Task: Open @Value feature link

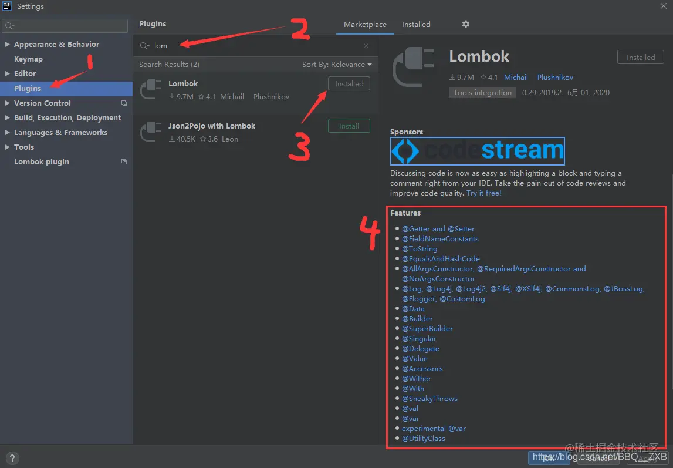Action: tap(415, 359)
